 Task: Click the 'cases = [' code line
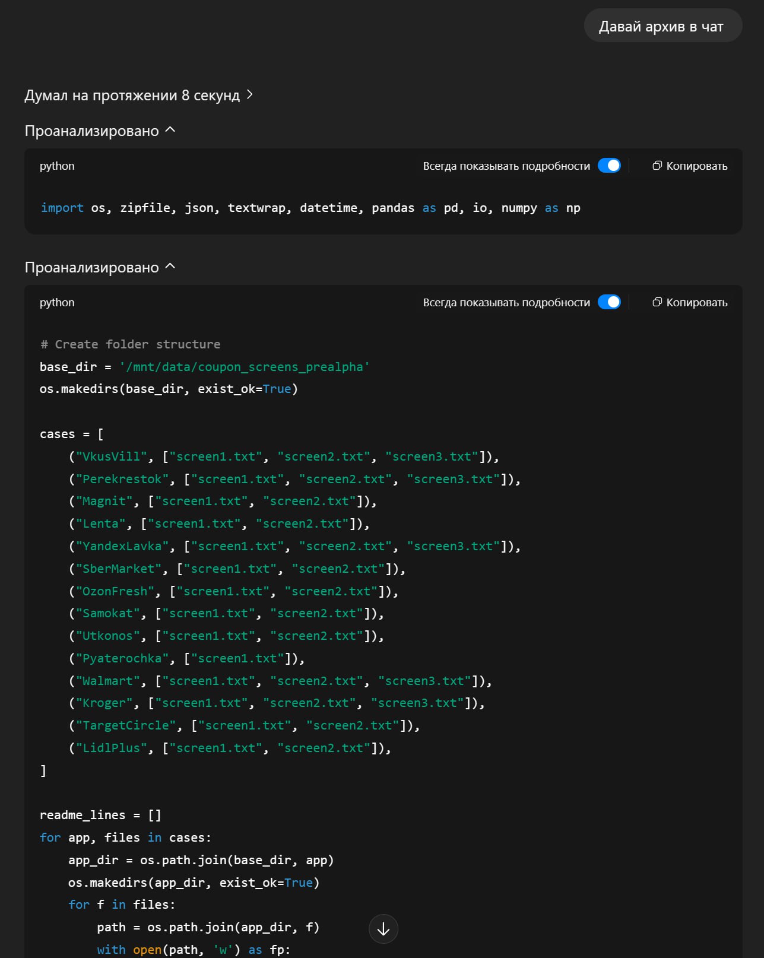point(72,434)
